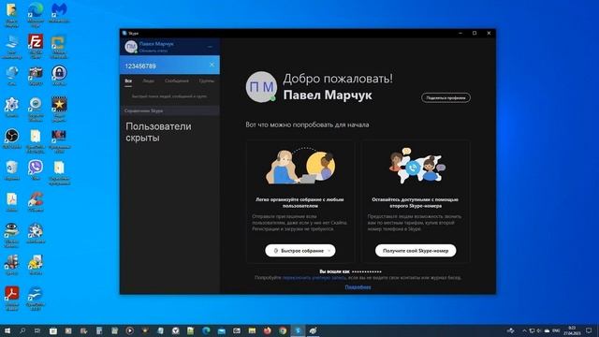Select the CCleaner desktop shortcut
Screen dimensions: 599x337
coord(36,202)
